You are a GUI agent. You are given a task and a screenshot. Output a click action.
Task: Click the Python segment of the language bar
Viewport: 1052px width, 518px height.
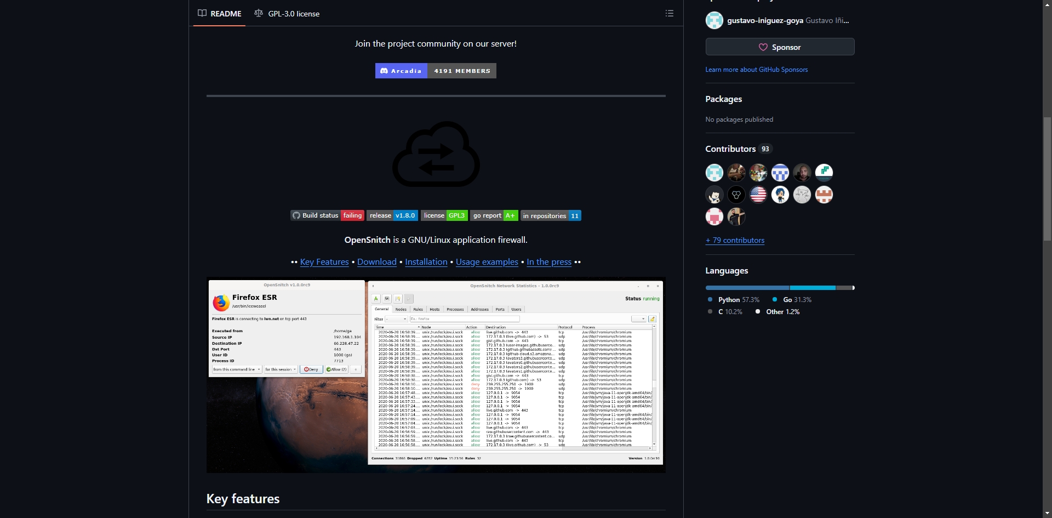[x=747, y=288]
